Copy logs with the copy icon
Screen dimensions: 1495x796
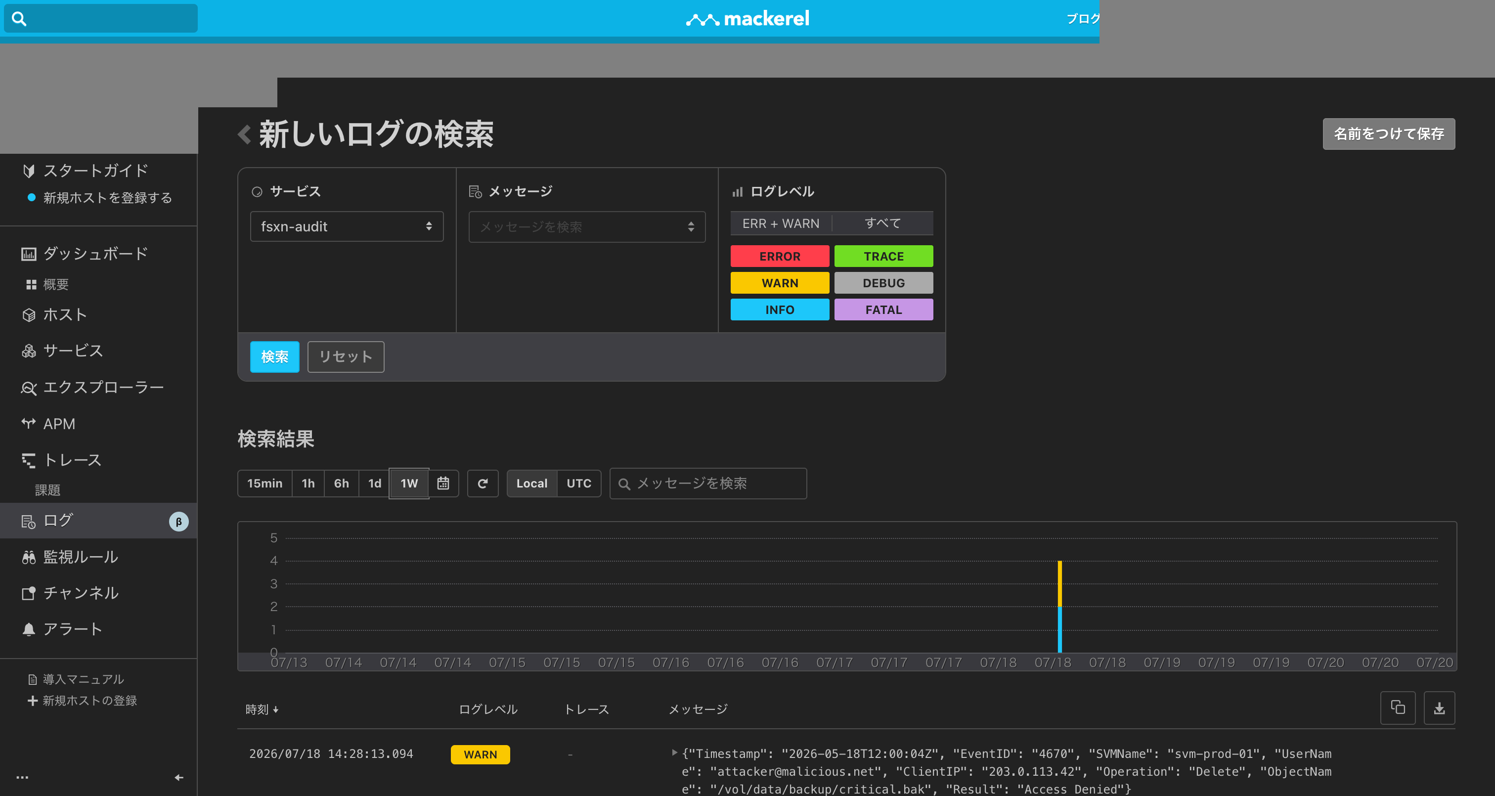(1398, 708)
